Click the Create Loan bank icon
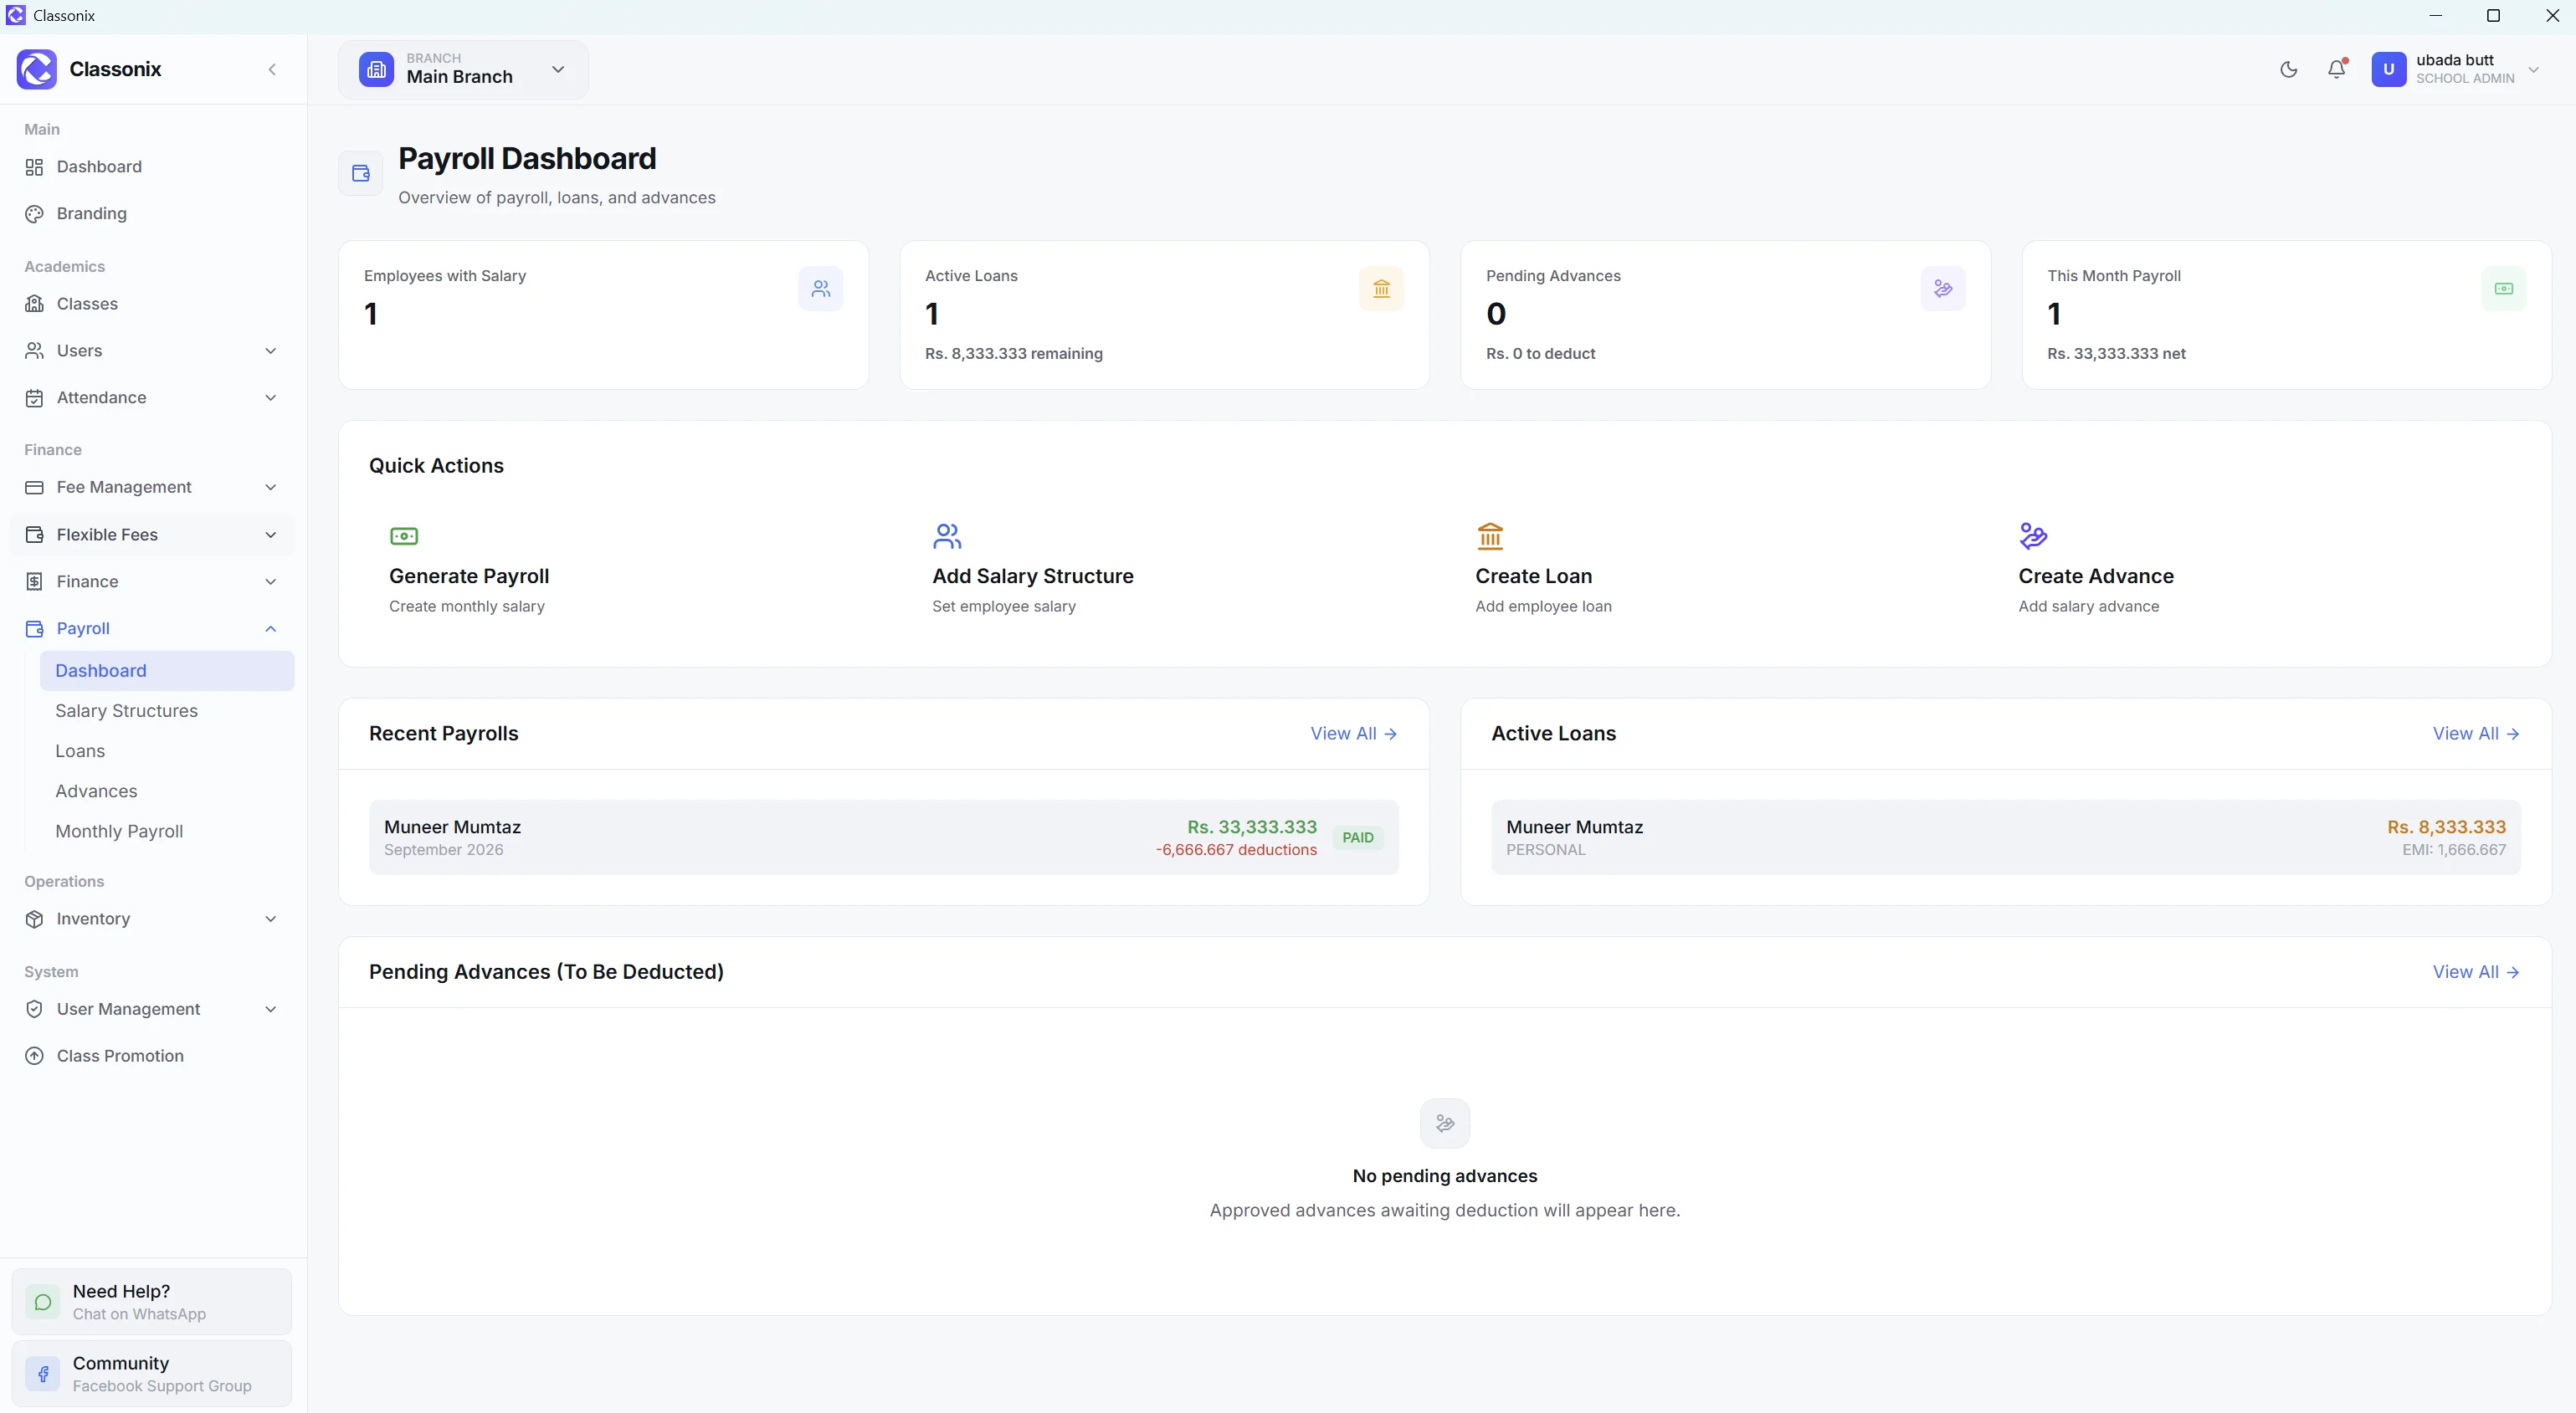Screen dimensions: 2576x1413 (1490, 535)
